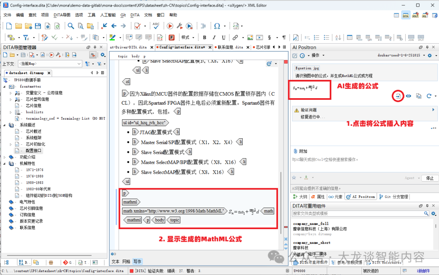This screenshot has height=275, width=439.
Task: Switch to XSLT perspective icon
Action: pyautogui.click(x=415, y=15)
